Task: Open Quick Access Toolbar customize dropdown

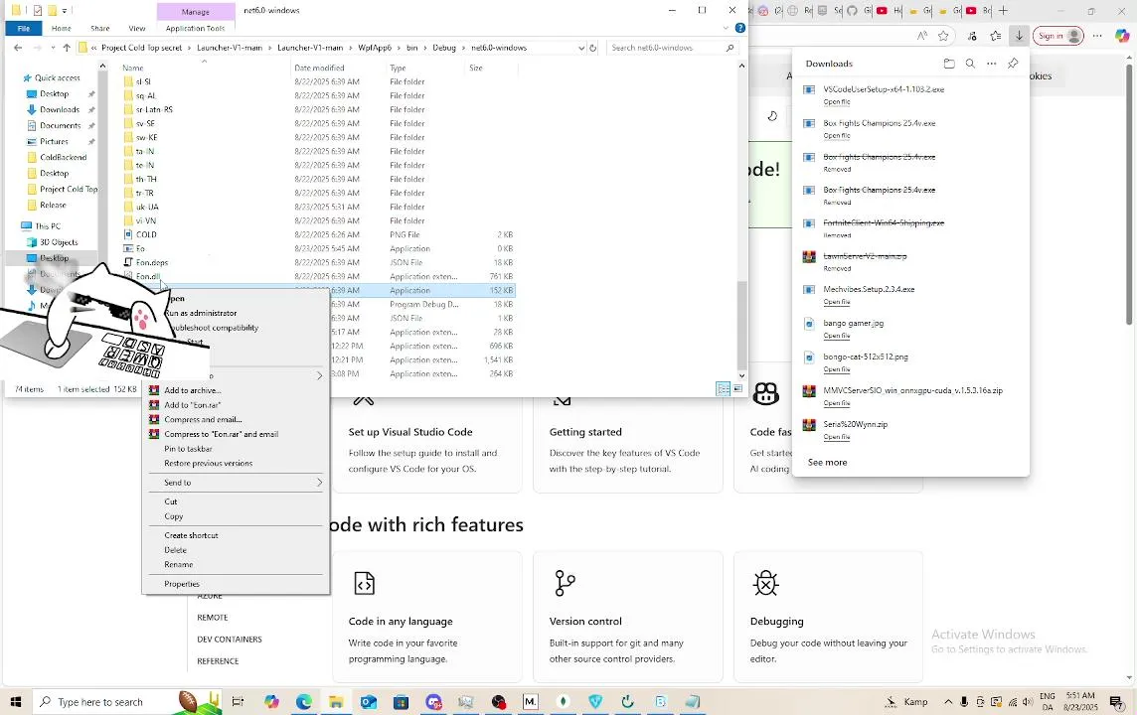Action: tap(65, 11)
